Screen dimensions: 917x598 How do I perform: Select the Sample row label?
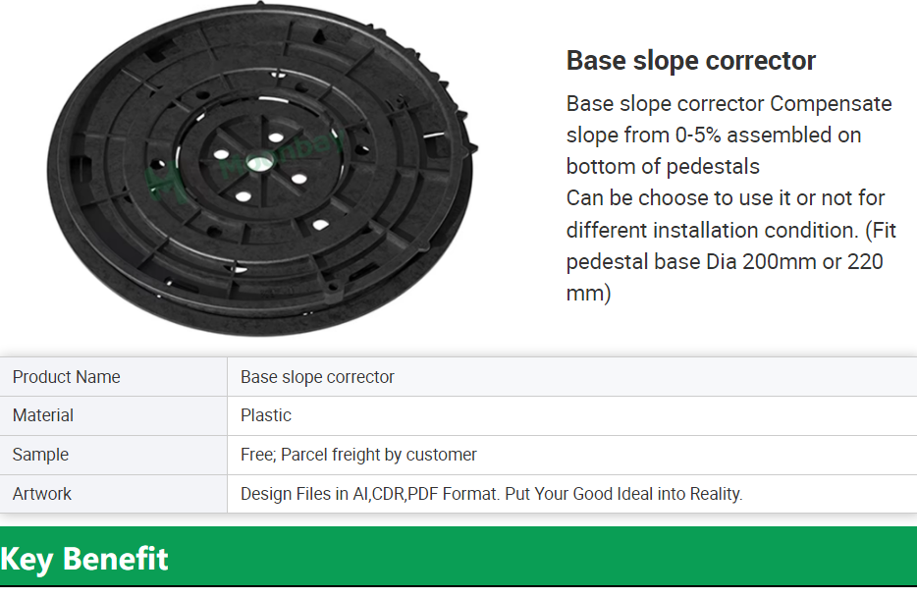[x=40, y=455]
